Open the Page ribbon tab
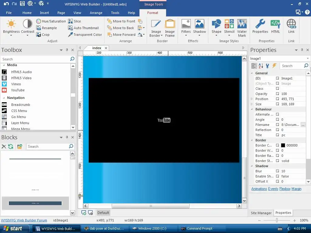The height and width of the screenshot is (233, 311). [x=61, y=13]
